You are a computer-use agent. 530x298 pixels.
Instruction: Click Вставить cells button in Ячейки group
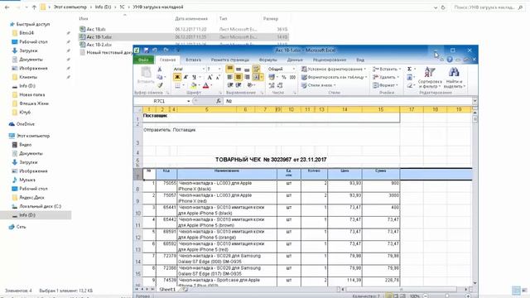point(387,69)
